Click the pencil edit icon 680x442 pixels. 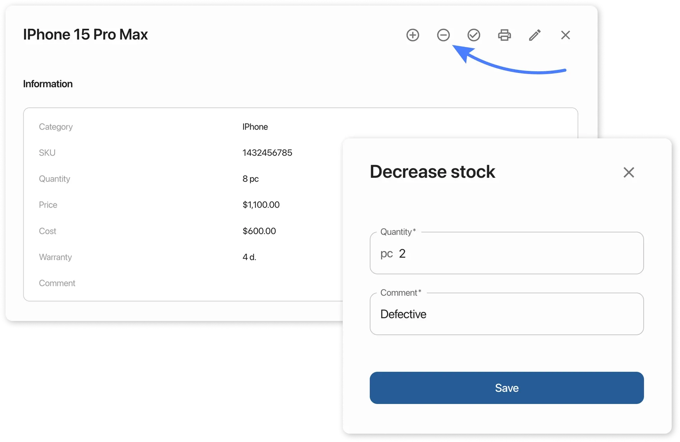point(535,35)
